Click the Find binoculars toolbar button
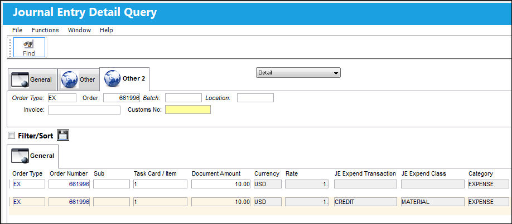Viewport: 512px width, 224px height. 29,47
